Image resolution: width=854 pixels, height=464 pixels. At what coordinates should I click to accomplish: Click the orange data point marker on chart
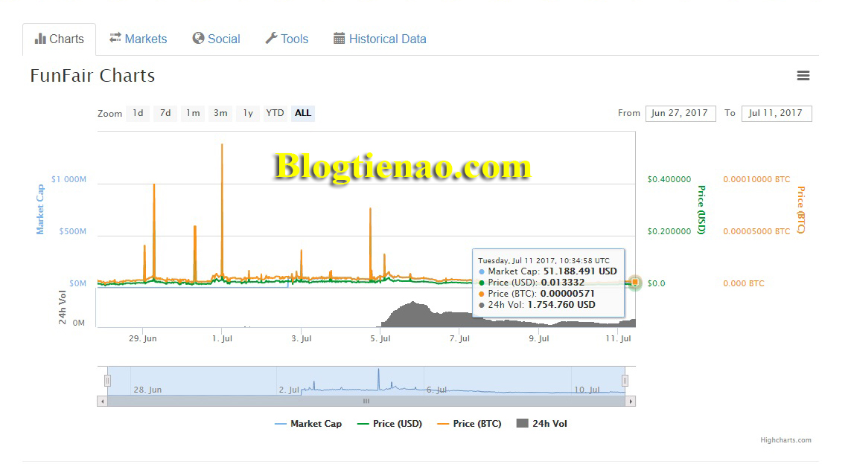(635, 282)
